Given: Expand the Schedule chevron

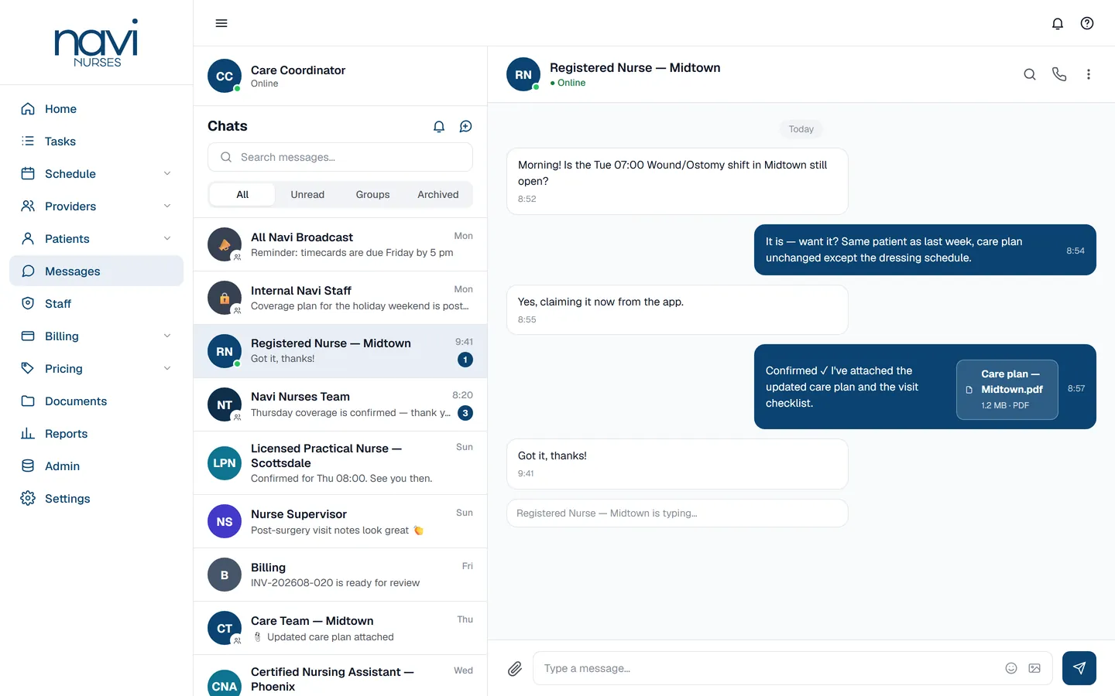Looking at the screenshot, I should (167, 174).
